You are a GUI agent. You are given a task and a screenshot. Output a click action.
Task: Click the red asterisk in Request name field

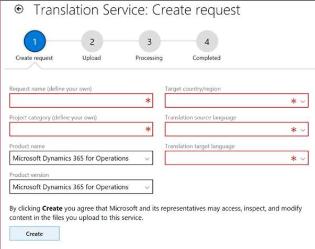pyautogui.click(x=148, y=101)
